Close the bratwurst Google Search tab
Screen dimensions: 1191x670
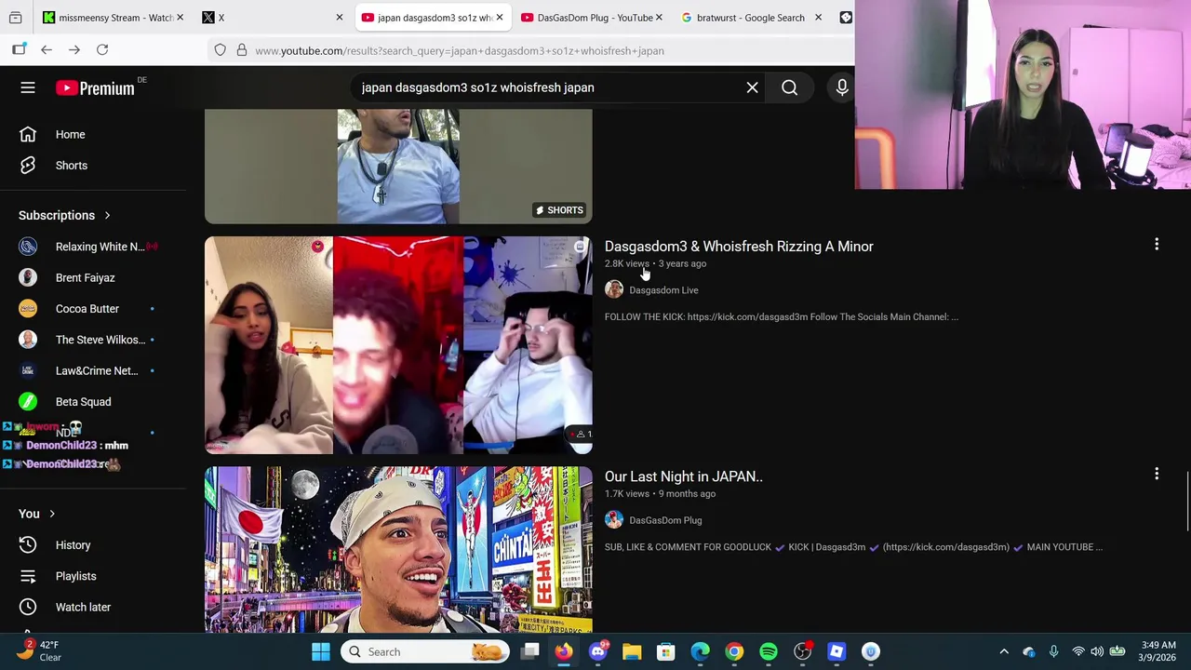(x=818, y=18)
